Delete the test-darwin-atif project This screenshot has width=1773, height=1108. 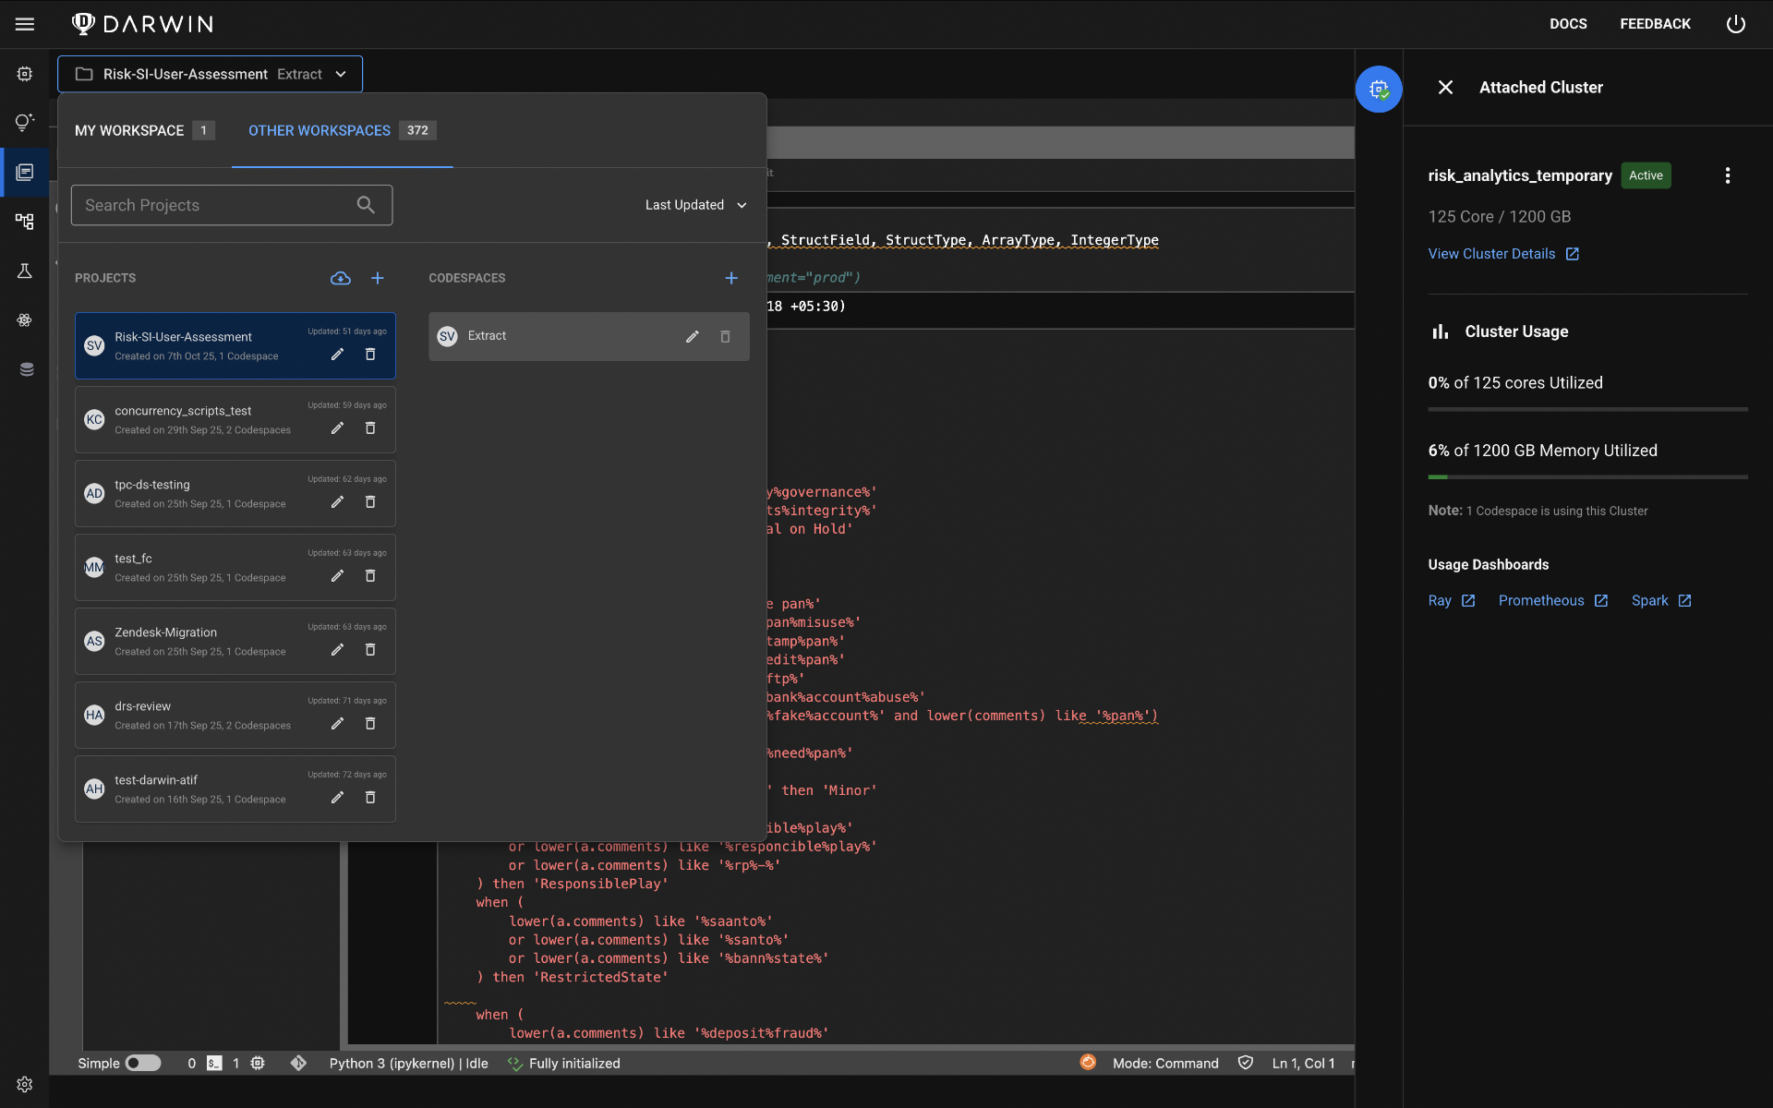point(370,798)
